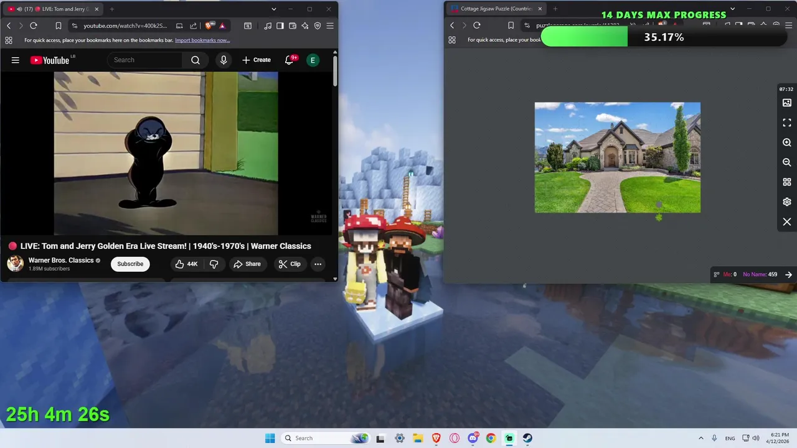797x448 pixels.
Task: Click the cottage puzzle image
Action: click(618, 157)
